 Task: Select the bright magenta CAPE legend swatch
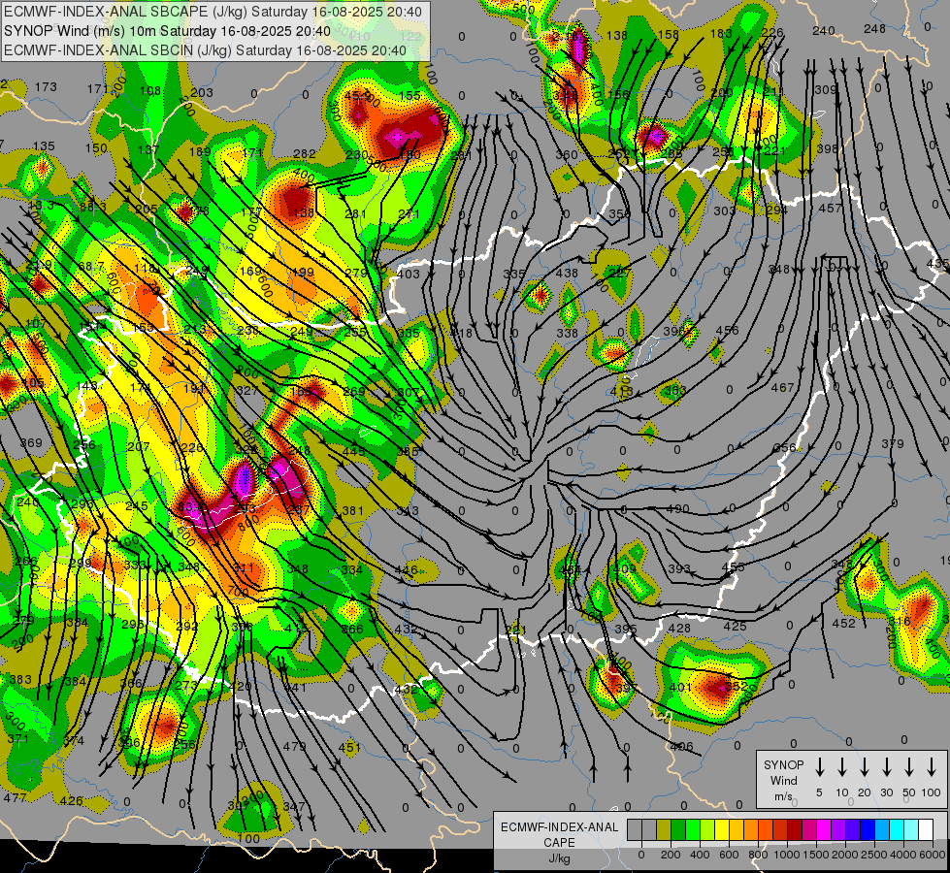[824, 829]
